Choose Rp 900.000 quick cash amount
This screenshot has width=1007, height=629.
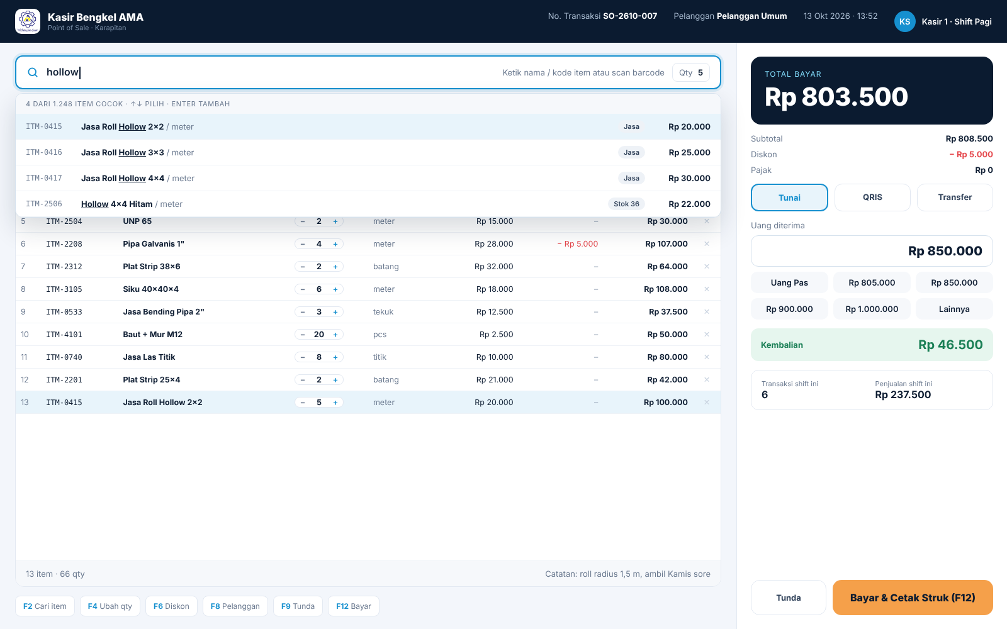point(789,309)
